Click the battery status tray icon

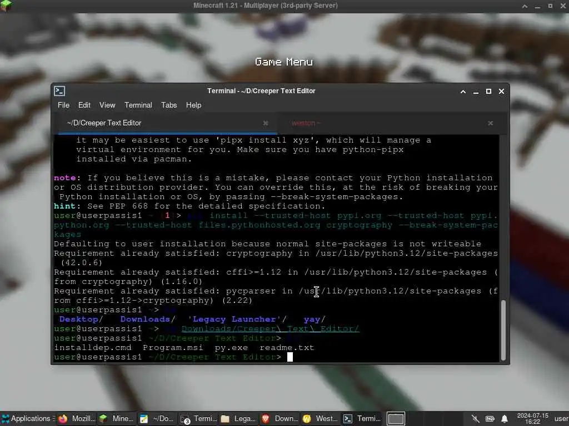click(490, 419)
